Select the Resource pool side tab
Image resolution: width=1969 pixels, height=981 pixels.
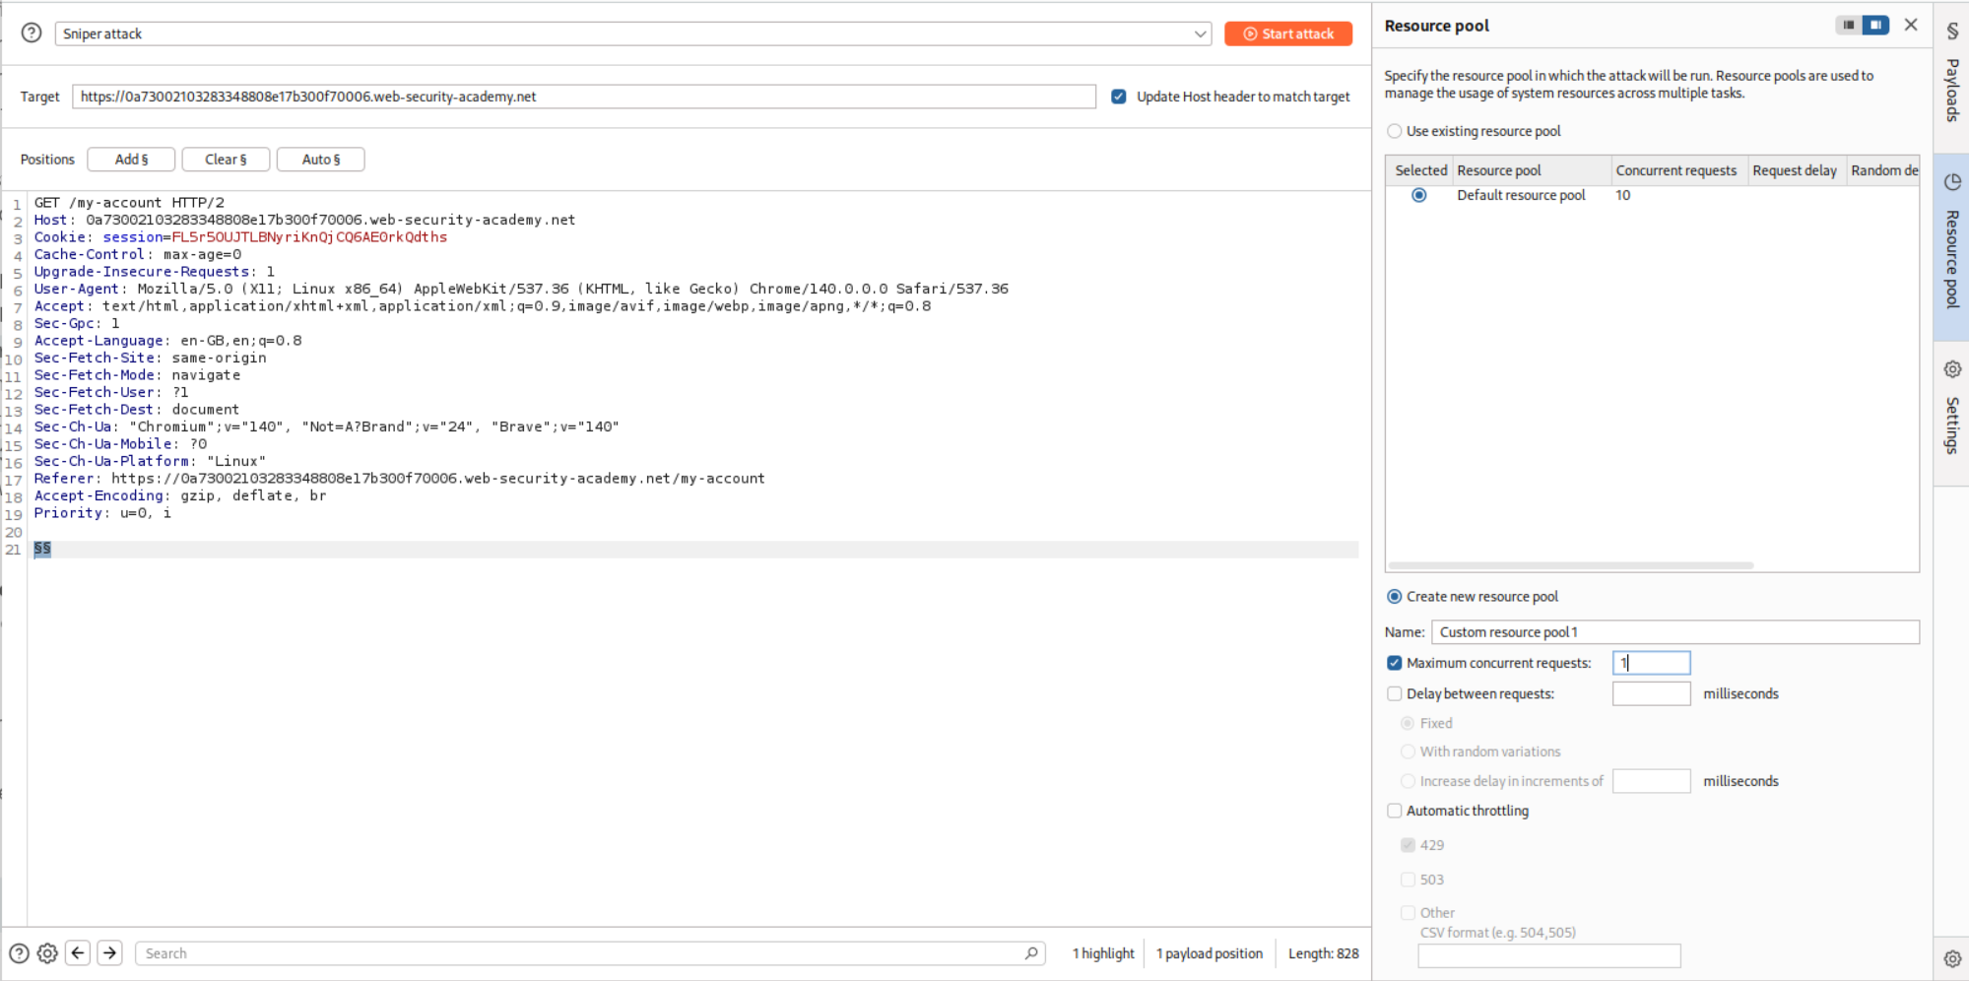pyautogui.click(x=1951, y=244)
